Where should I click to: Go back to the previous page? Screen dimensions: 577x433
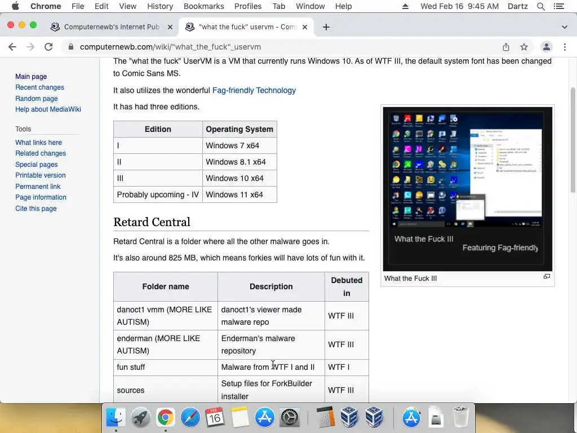pos(12,47)
